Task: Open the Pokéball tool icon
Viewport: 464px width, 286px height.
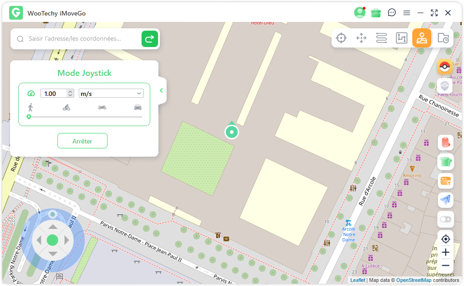Action: click(x=444, y=67)
